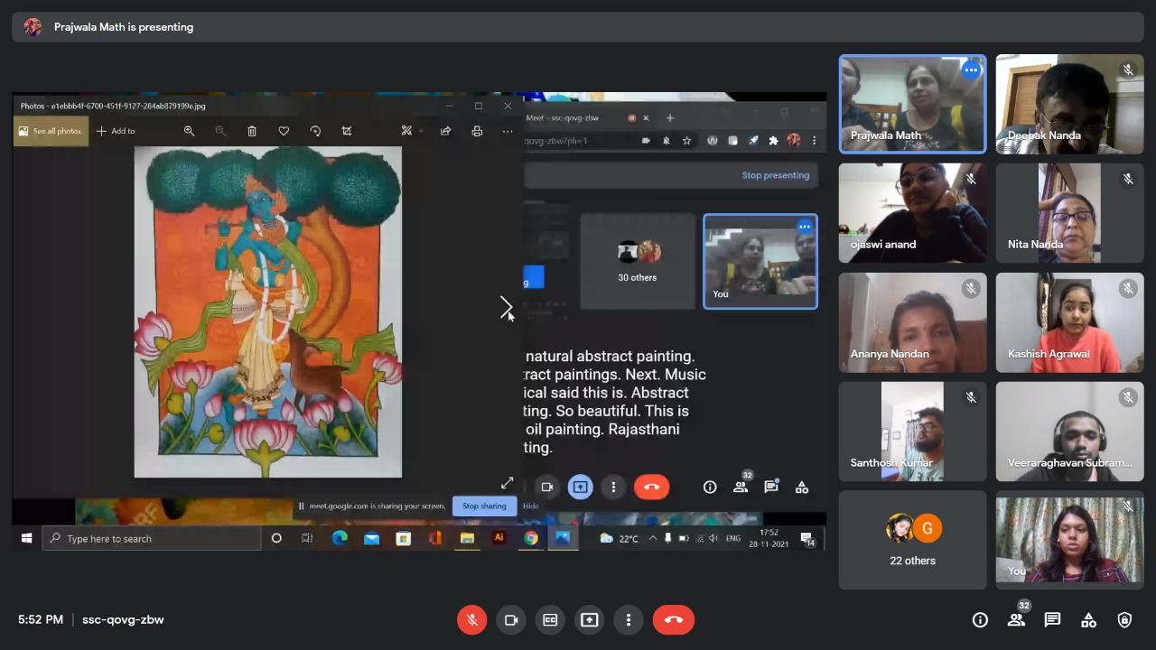Open the Windows Start menu
The width and height of the screenshot is (1156, 650).
point(26,539)
